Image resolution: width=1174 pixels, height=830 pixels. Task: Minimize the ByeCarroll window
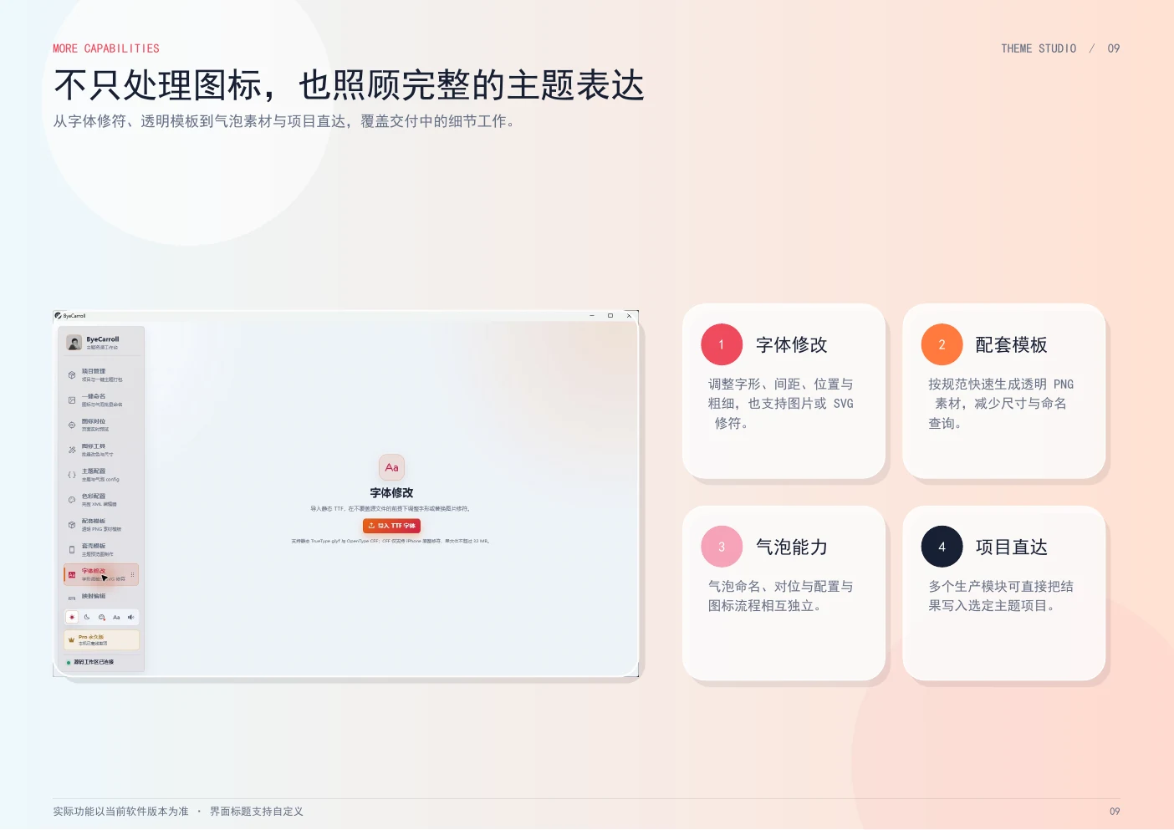(x=592, y=316)
